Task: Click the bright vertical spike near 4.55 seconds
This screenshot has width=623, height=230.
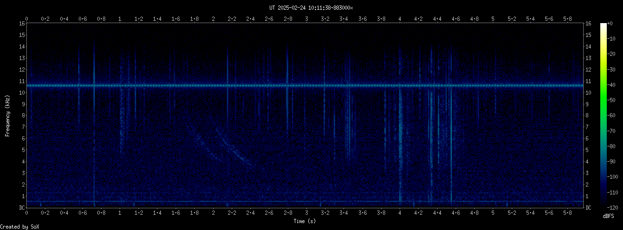Action: (451, 125)
